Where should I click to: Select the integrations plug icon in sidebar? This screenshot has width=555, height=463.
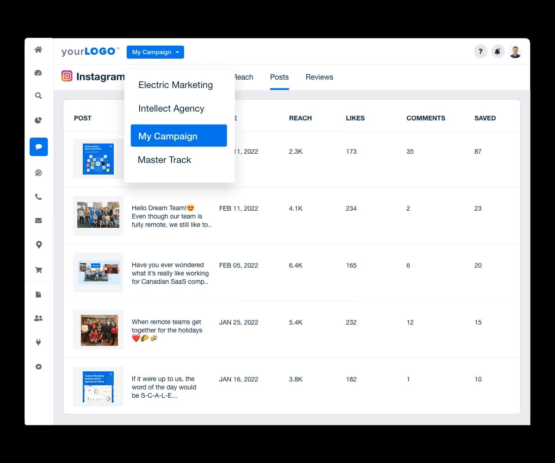[x=38, y=342]
